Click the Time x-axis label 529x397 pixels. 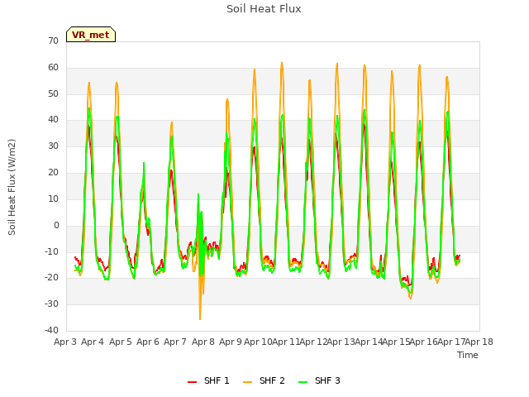pyautogui.click(x=468, y=355)
